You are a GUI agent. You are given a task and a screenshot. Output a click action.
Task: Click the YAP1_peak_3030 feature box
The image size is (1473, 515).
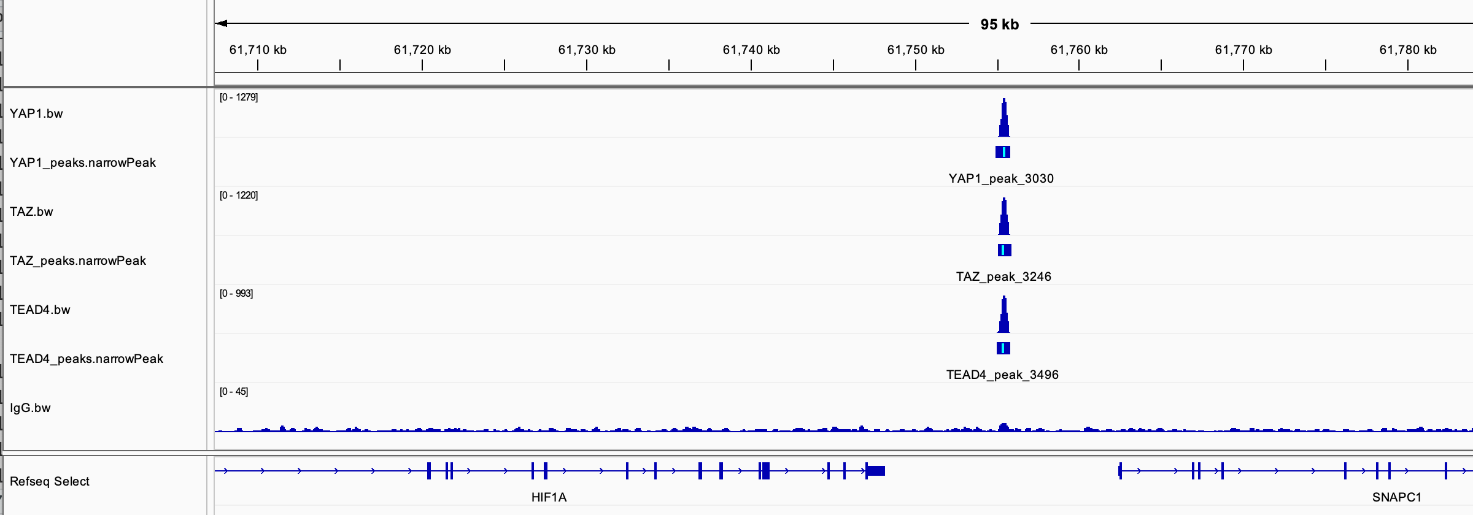1003,152
